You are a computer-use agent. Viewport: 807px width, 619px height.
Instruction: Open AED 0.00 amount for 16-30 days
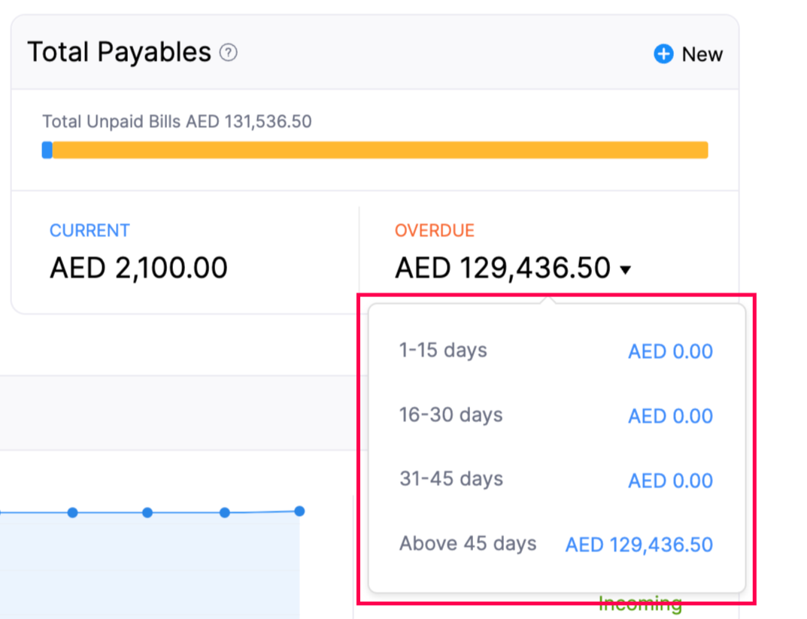pyautogui.click(x=670, y=416)
